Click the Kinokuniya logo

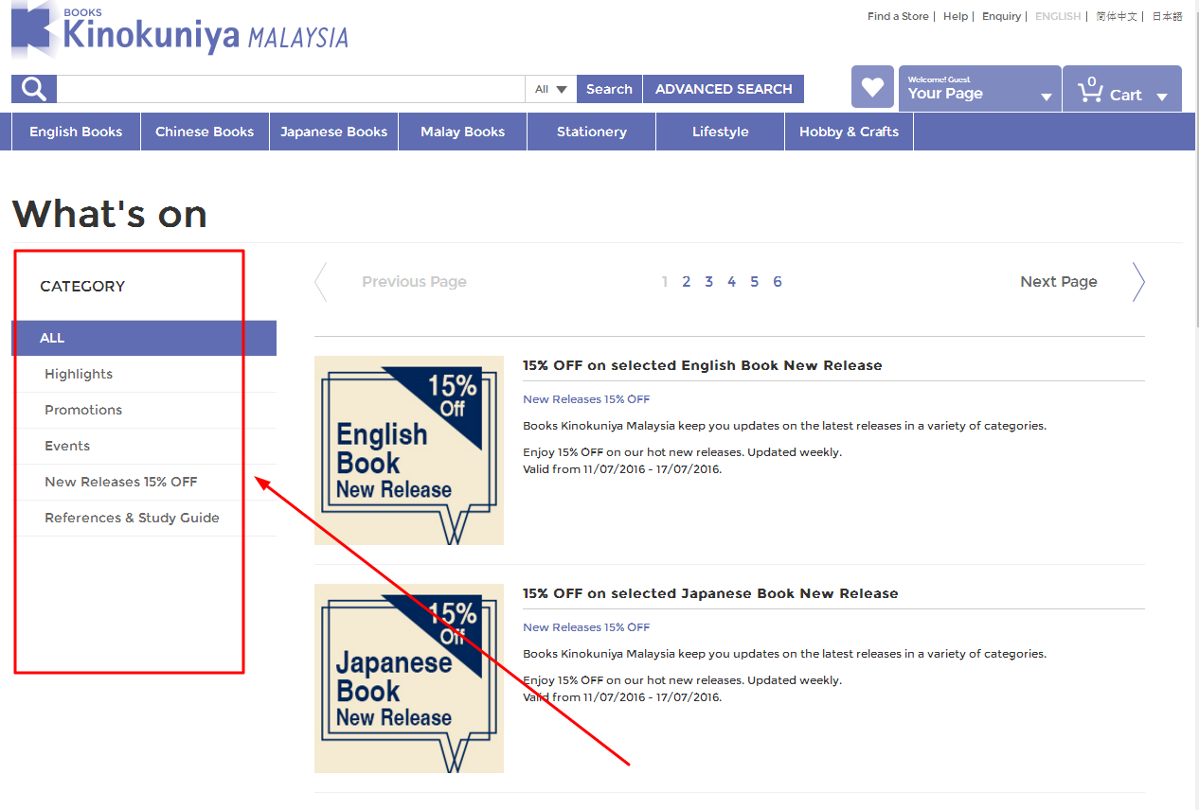(x=178, y=32)
